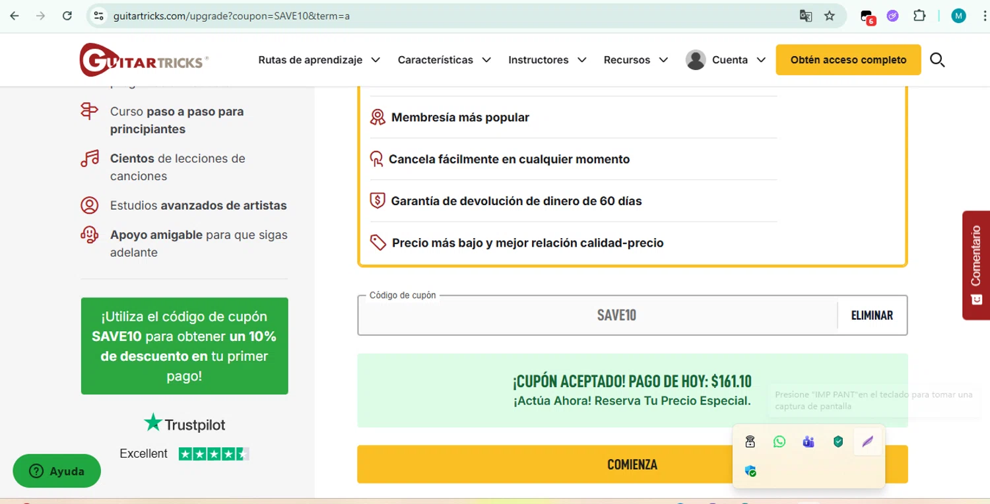Open the green Ayuda help button
This screenshot has width=990, height=504.
pos(57,471)
